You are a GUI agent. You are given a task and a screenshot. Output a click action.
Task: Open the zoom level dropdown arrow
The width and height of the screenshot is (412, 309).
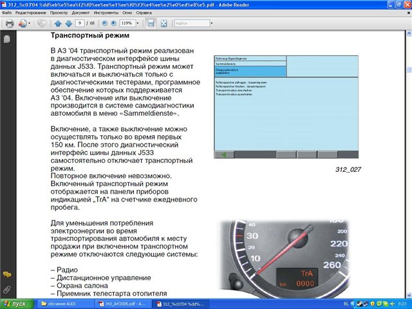click(137, 23)
